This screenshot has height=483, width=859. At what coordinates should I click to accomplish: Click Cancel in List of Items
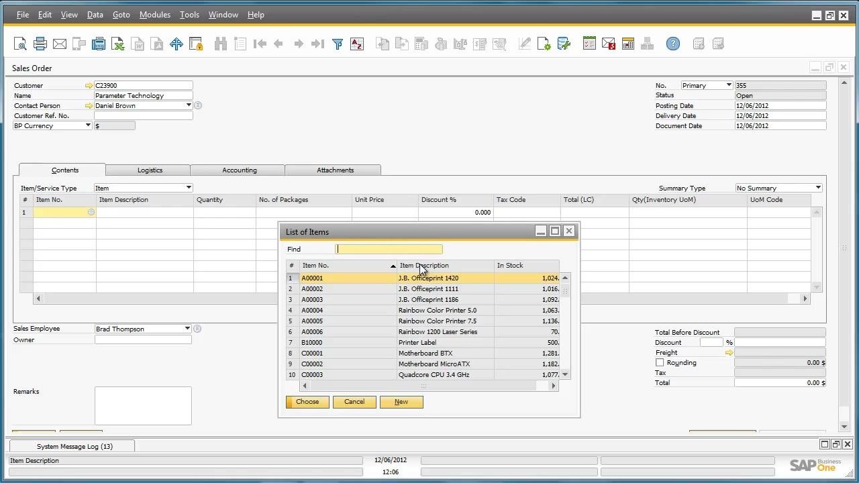[x=354, y=402]
